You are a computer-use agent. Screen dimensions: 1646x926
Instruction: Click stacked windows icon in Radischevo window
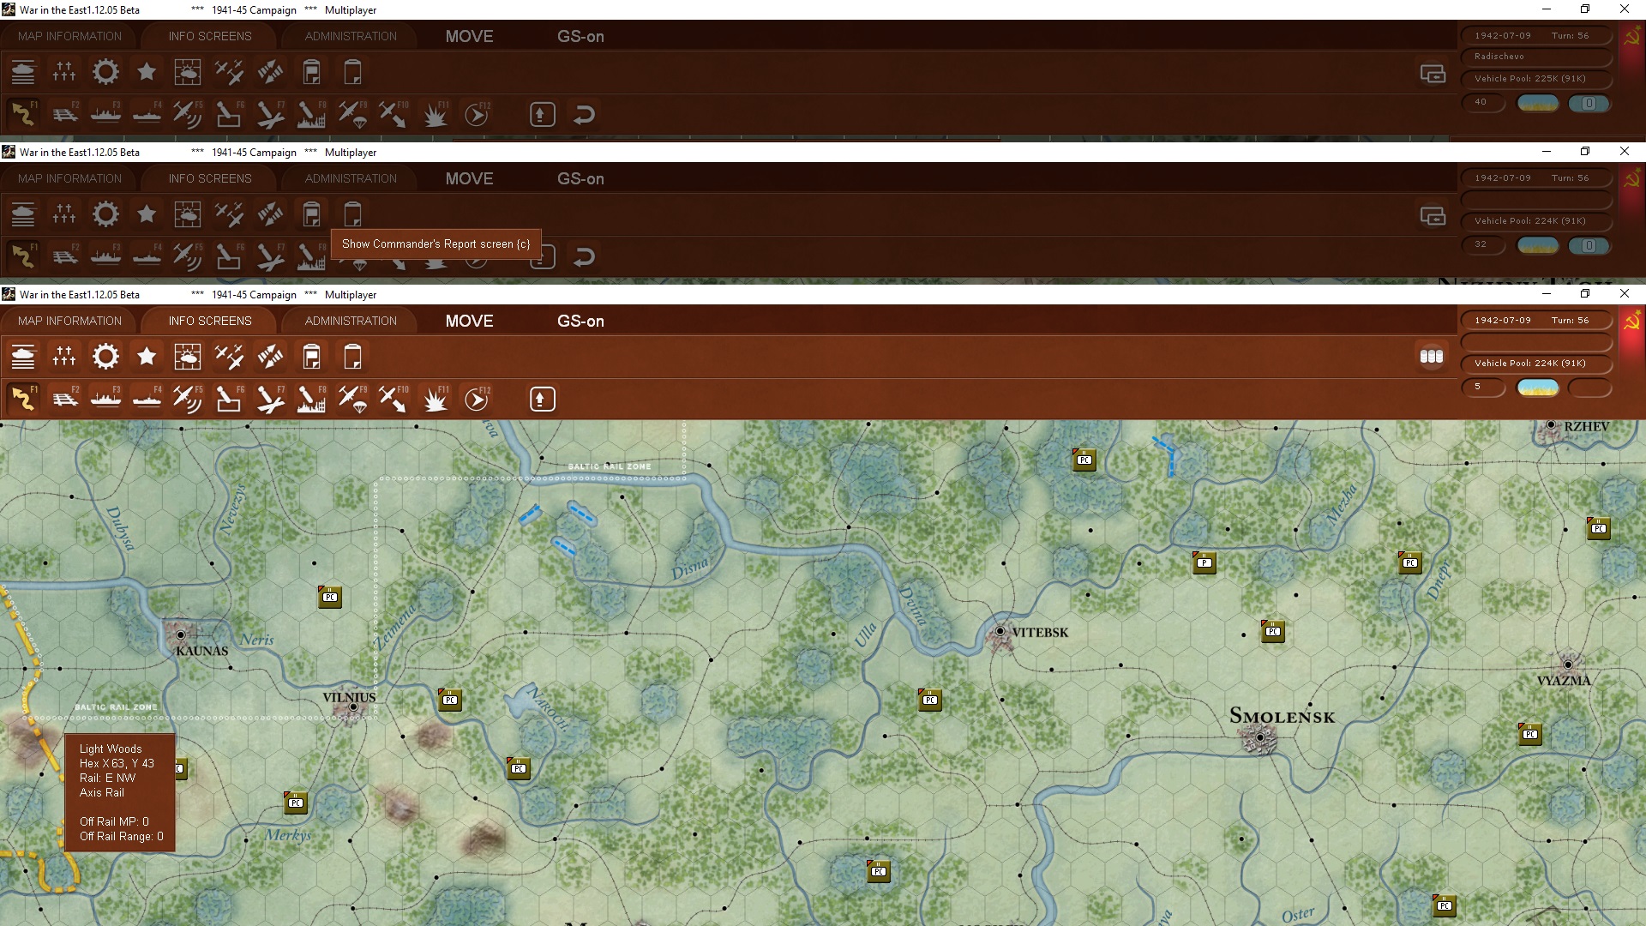click(x=1433, y=74)
